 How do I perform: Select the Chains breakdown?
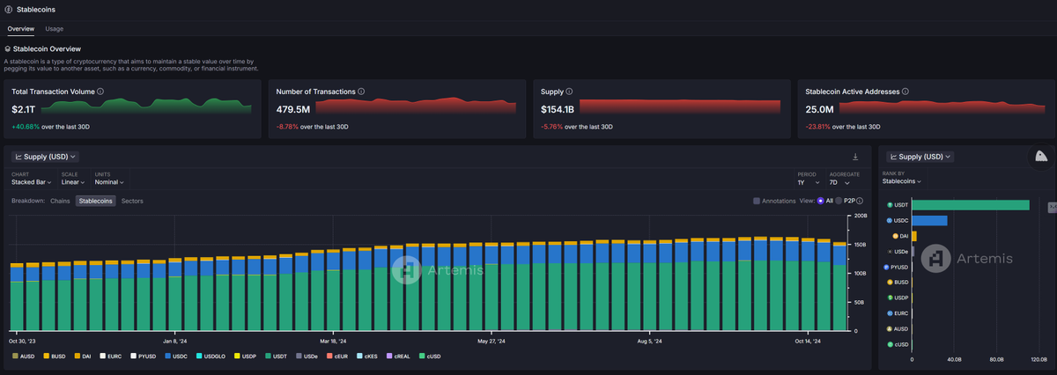coord(60,201)
